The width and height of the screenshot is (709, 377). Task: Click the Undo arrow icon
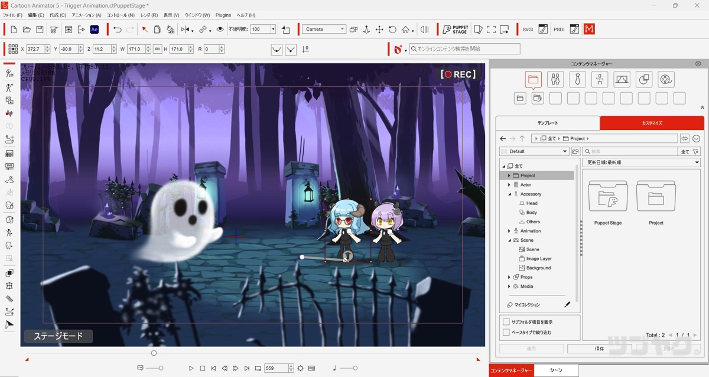pyautogui.click(x=117, y=29)
